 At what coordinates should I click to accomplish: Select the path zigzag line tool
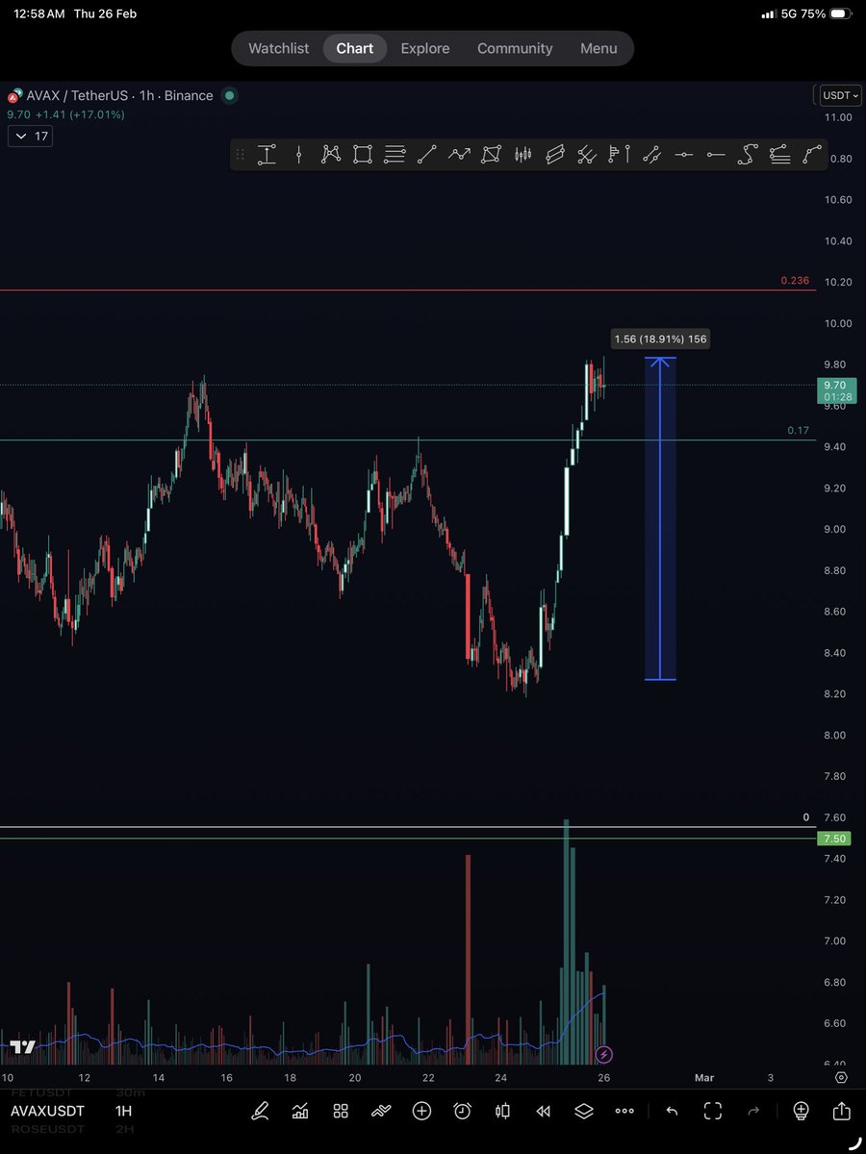(459, 154)
